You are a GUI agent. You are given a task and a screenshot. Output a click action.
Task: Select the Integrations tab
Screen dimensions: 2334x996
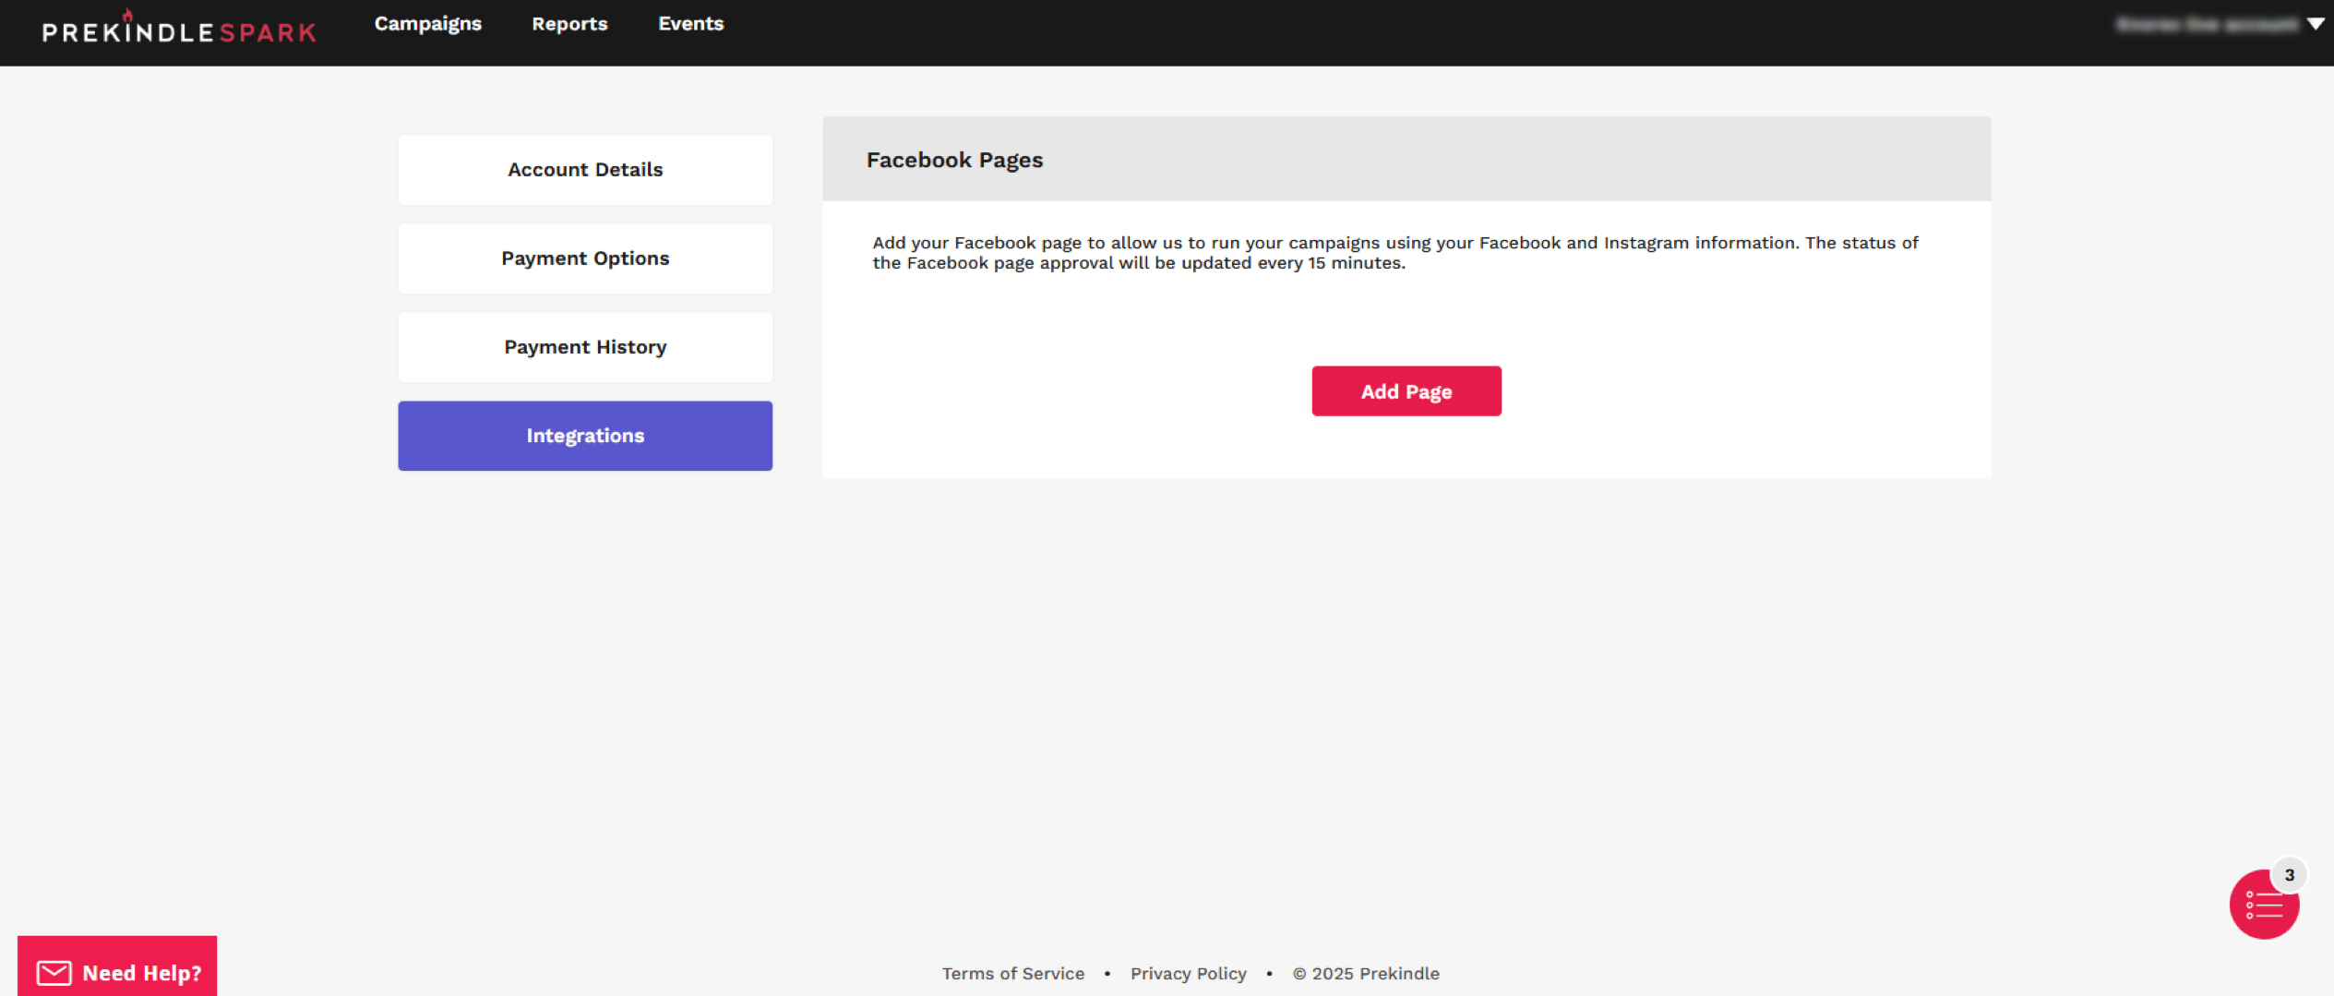point(585,436)
